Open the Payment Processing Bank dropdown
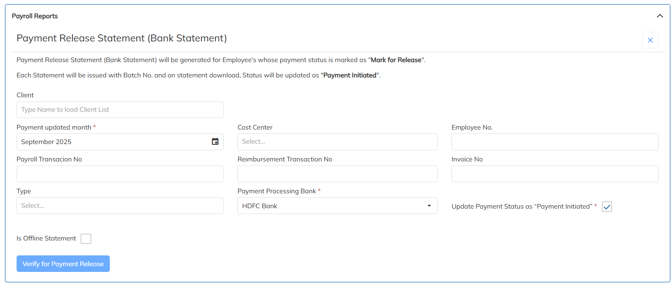Image resolution: width=672 pixels, height=286 pixels. (x=337, y=206)
